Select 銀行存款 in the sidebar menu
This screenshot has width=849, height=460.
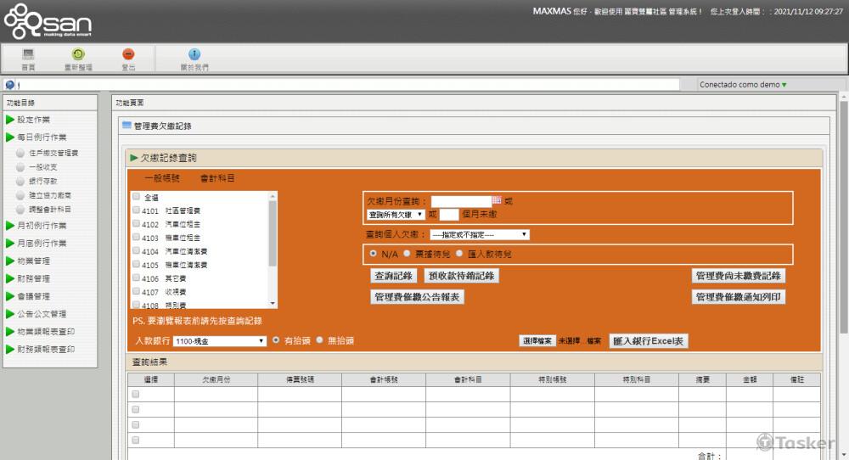click(x=43, y=181)
